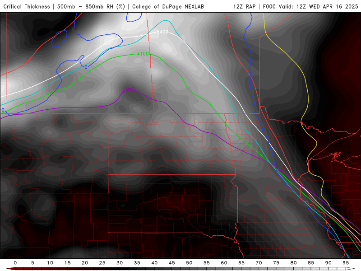Click the 'College of DuPage NEXLAB' text

pos(168,6)
